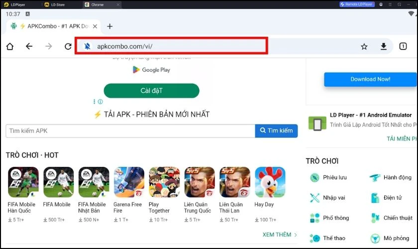Open Liên Quân Thái Lan game icon
The height and width of the screenshot is (249, 418).
[235, 182]
